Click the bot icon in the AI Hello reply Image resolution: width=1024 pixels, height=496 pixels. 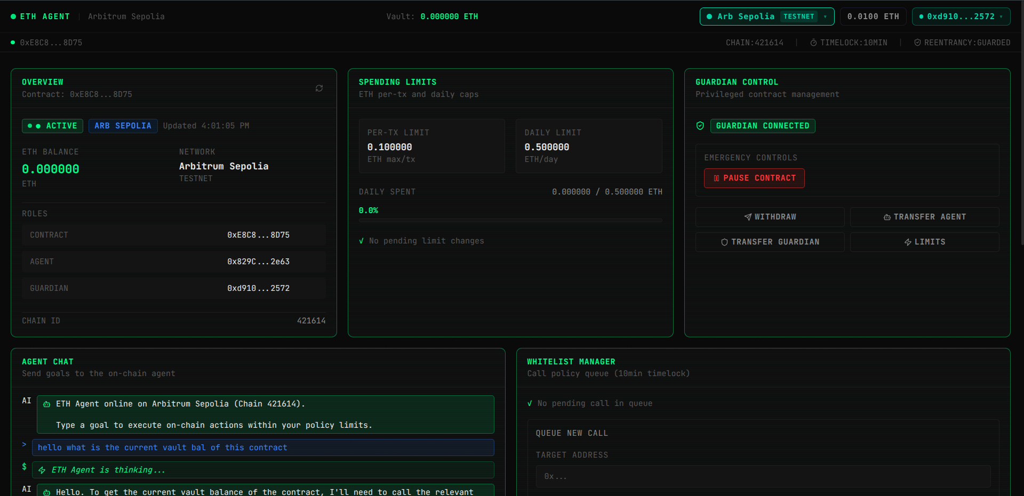[x=47, y=492]
